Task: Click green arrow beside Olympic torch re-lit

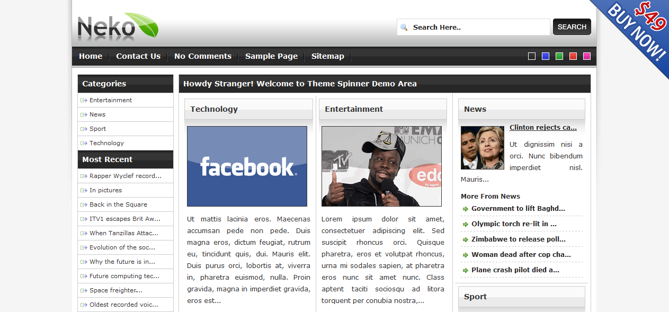Action: pyautogui.click(x=466, y=224)
